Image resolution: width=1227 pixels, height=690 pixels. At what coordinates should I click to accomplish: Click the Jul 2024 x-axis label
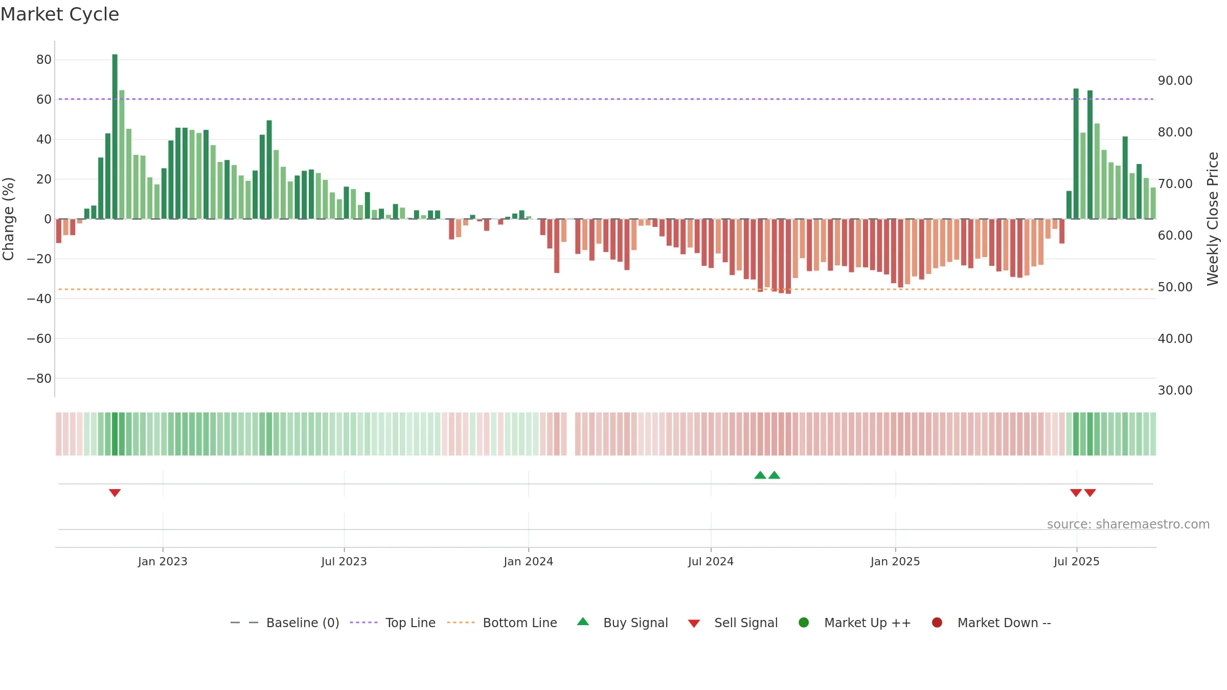711,561
